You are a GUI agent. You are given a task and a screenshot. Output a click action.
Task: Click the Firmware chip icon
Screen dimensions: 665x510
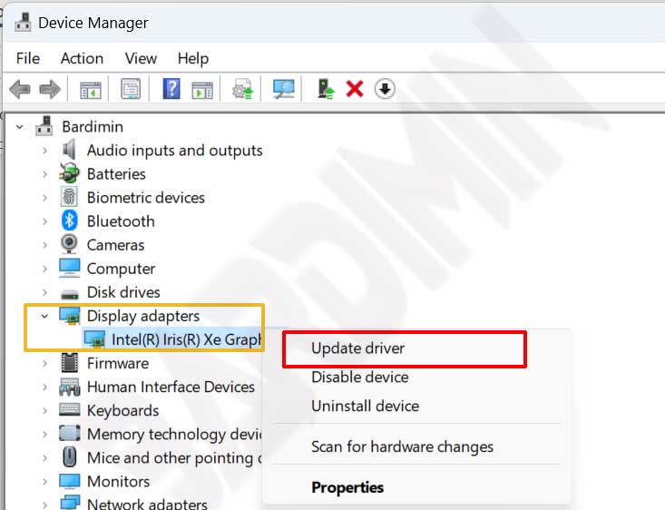[x=70, y=363]
